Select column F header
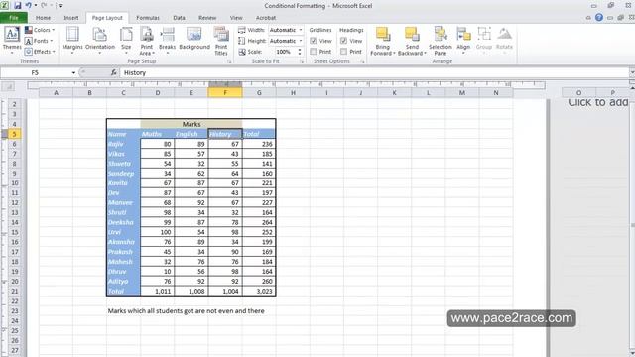Viewport: 635px width, 357px height. (225, 93)
